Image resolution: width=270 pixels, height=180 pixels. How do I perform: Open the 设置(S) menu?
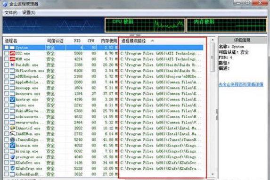pyautogui.click(x=29, y=13)
